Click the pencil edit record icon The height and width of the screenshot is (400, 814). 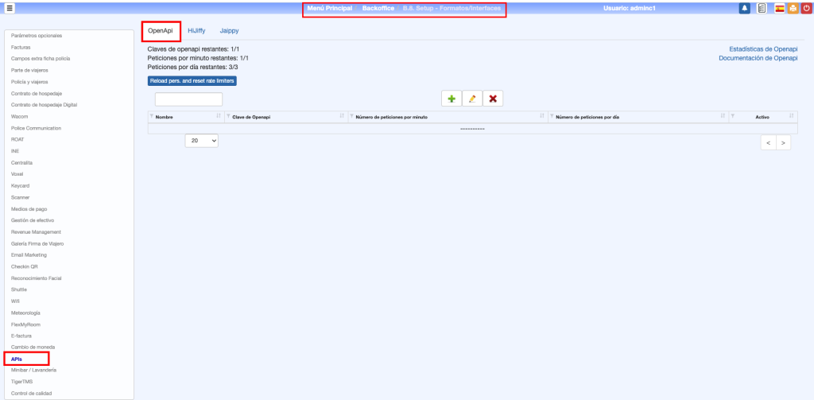(472, 99)
